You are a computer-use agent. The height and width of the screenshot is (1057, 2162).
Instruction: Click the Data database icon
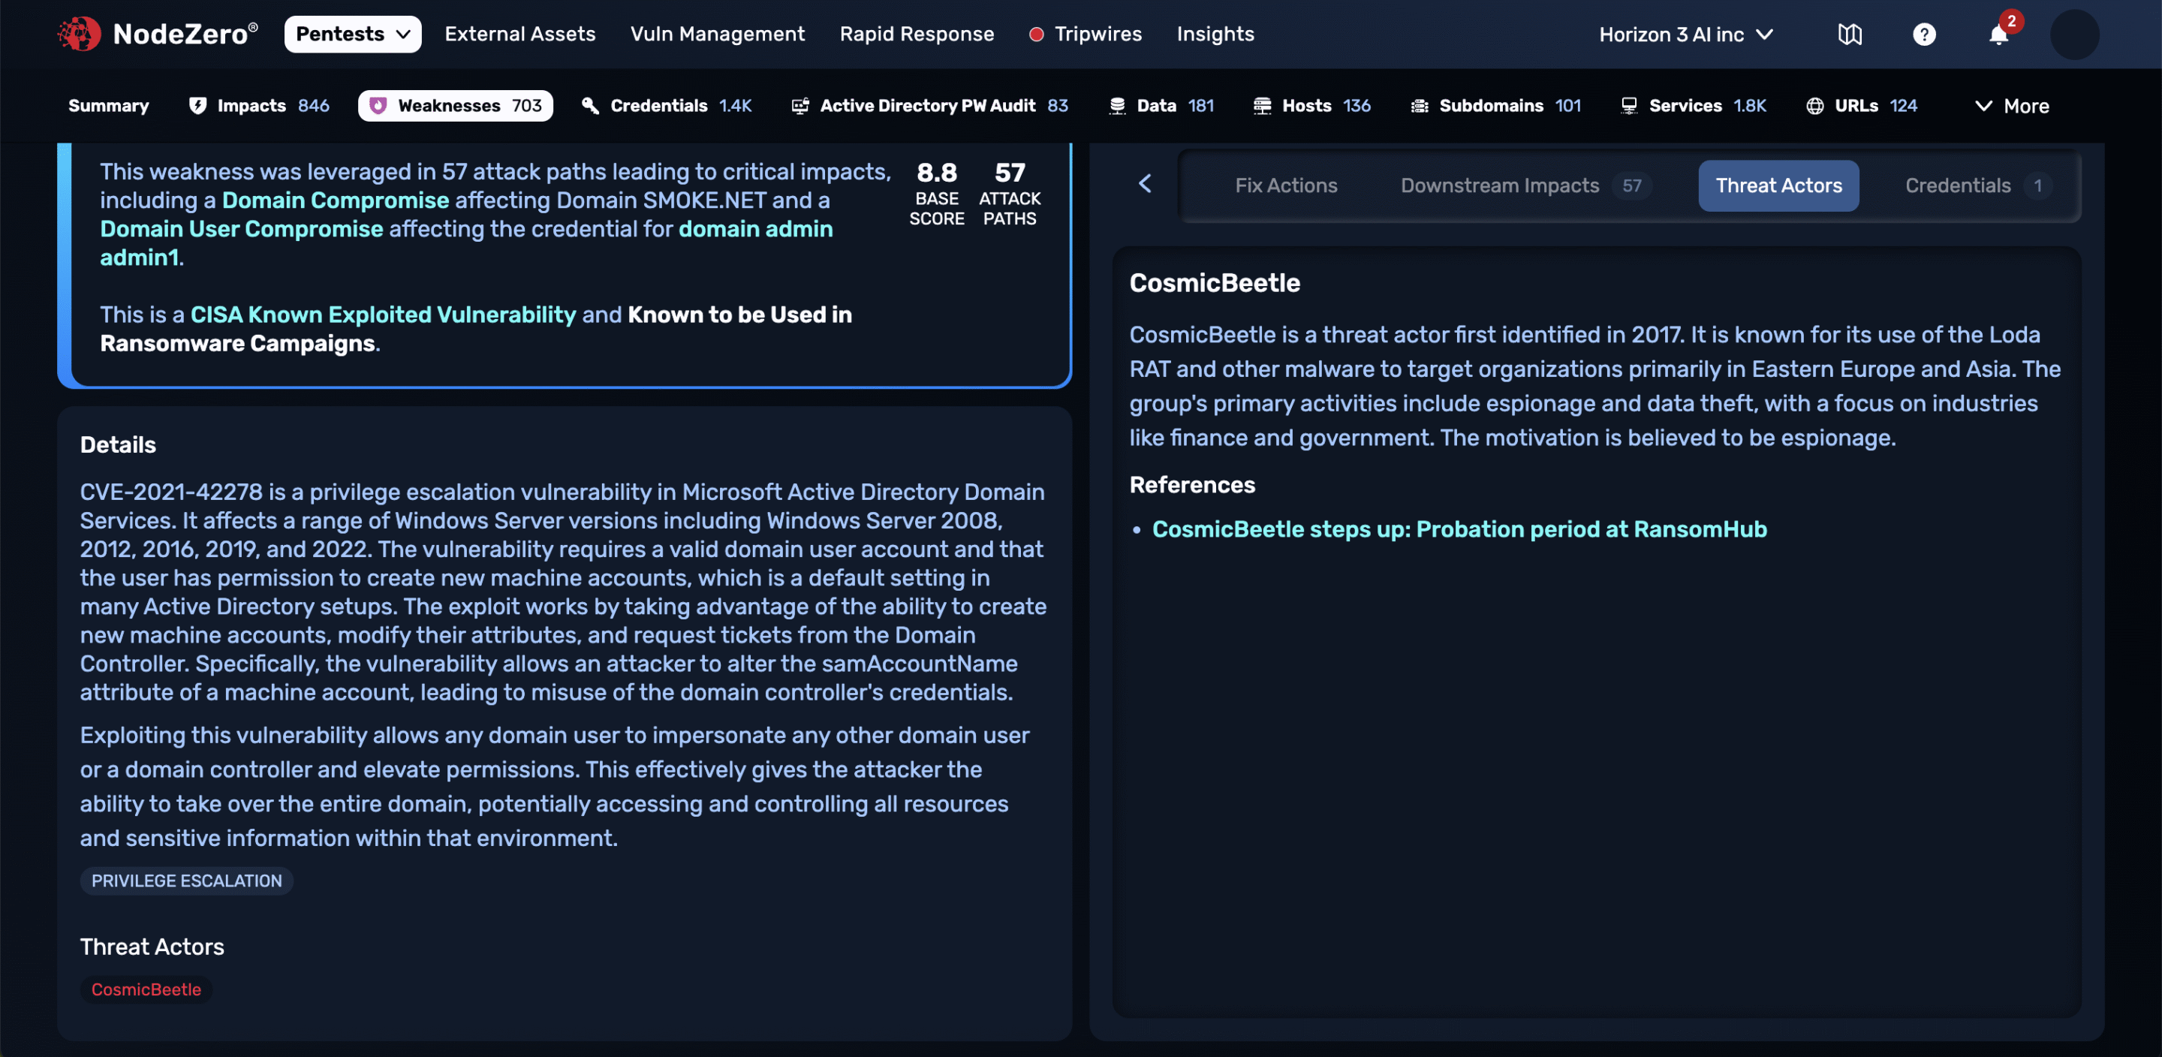(1116, 106)
